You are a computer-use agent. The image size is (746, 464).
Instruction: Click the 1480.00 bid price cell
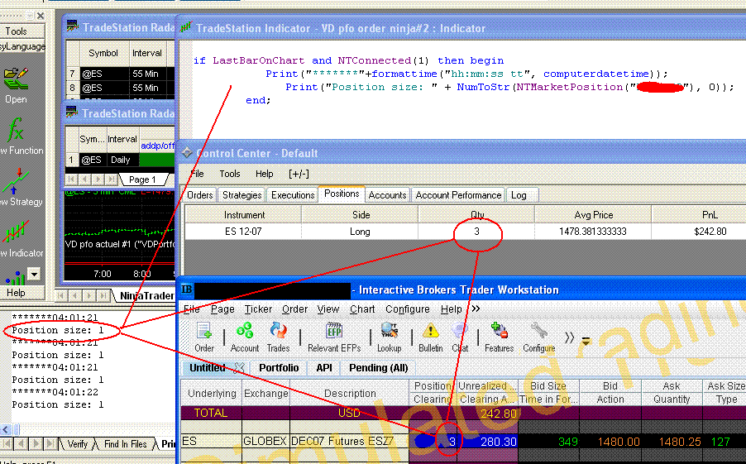[x=618, y=442]
